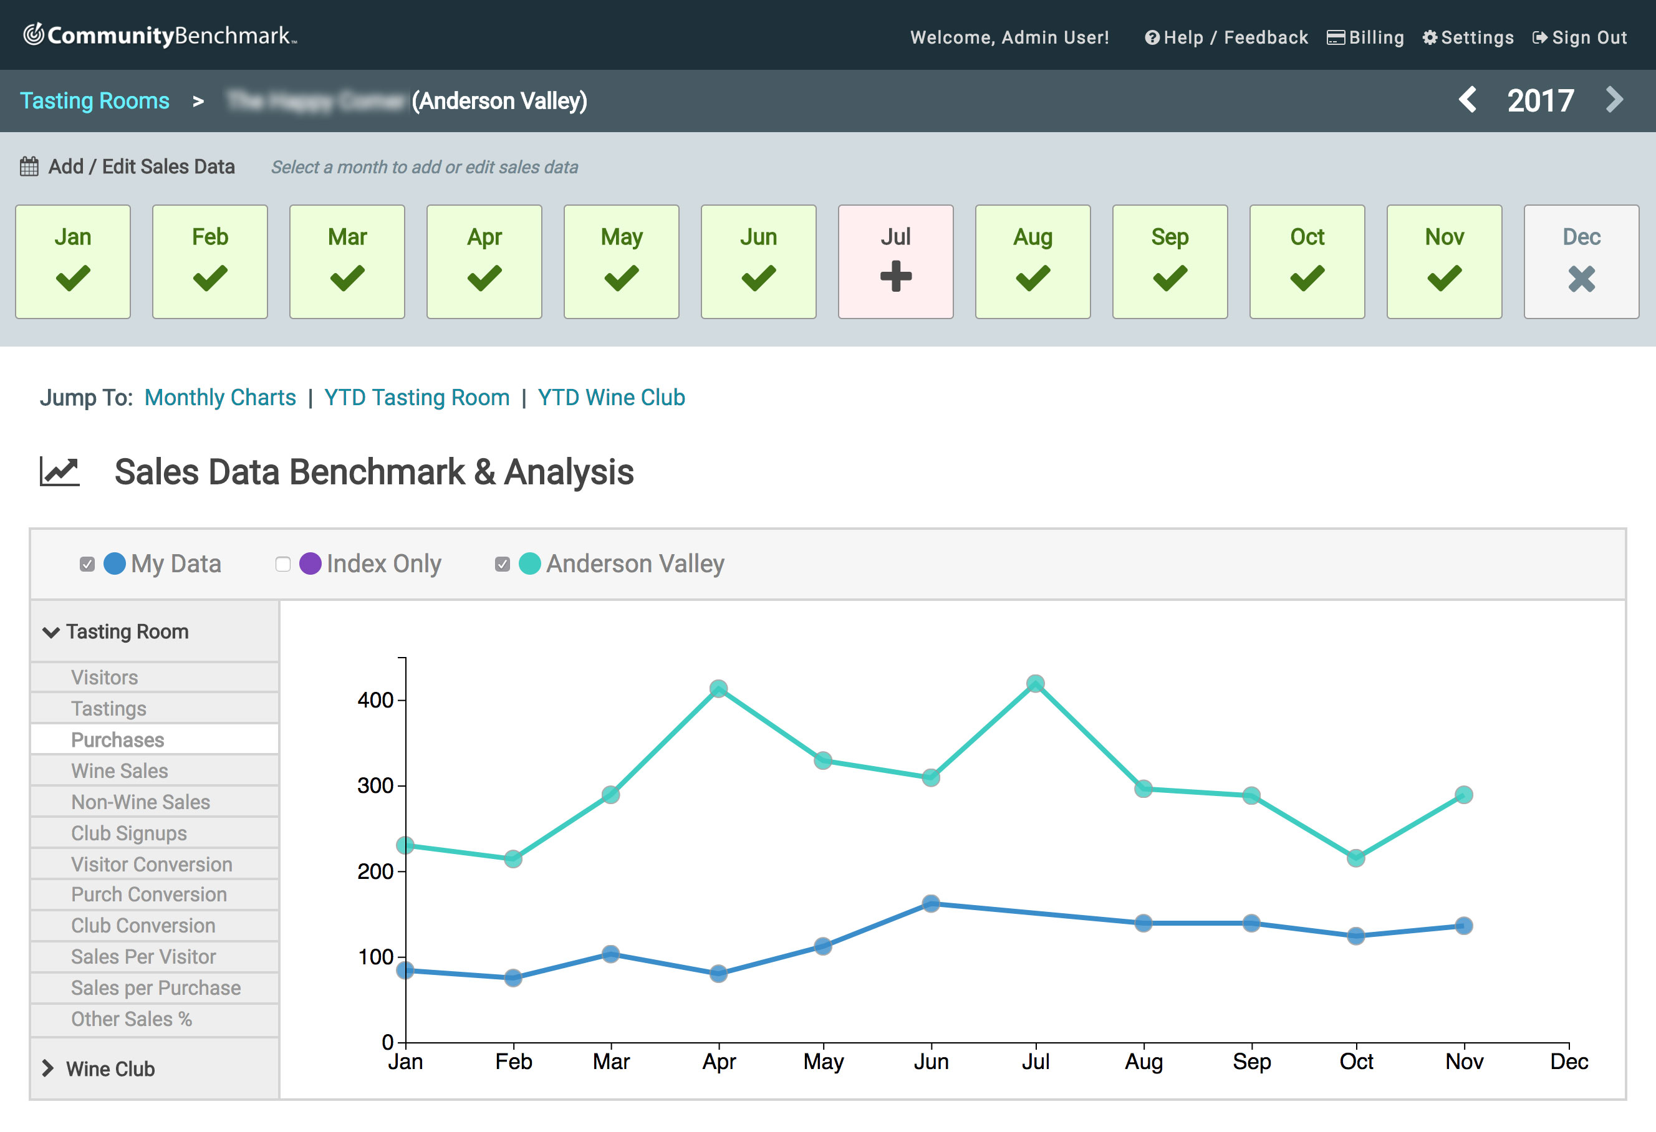Open Help / Feedback
Screen dimensions: 1656x1132
click(1226, 38)
